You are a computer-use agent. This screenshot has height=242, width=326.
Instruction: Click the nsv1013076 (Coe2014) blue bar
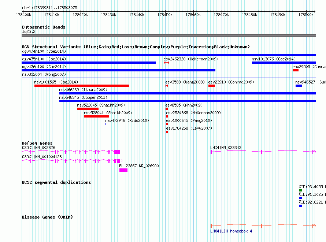click(x=284, y=63)
